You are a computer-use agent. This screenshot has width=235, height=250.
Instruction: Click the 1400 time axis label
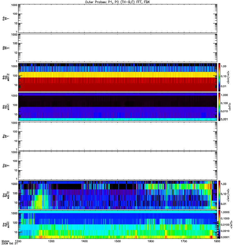pos(84,241)
